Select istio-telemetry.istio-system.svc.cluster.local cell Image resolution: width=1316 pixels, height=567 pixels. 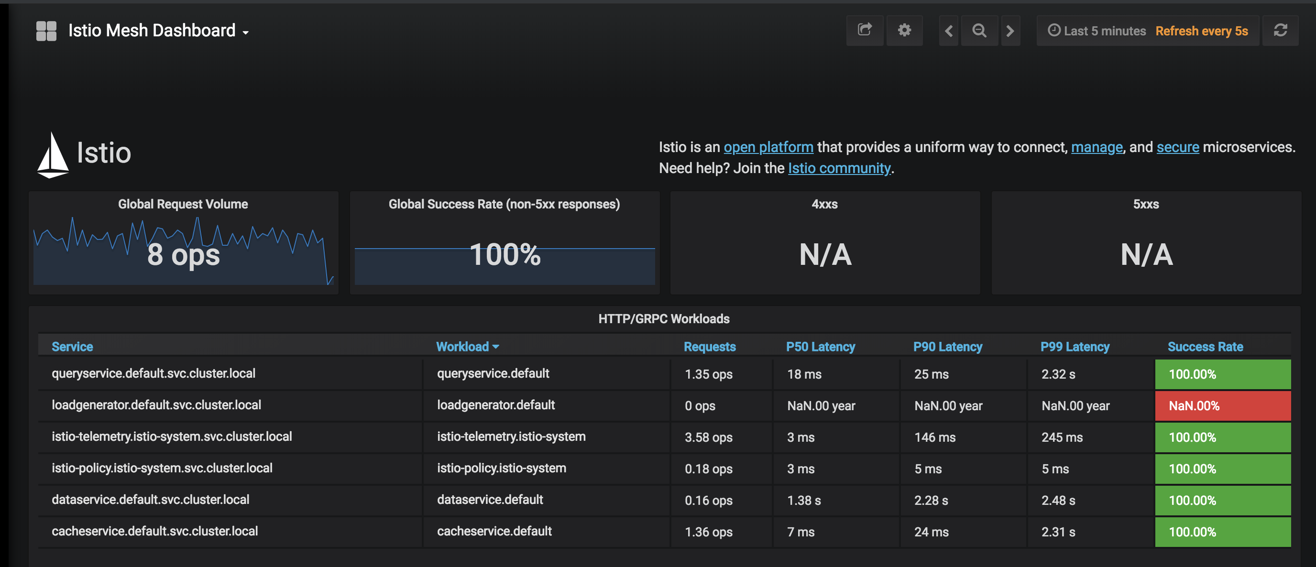pyautogui.click(x=230, y=437)
